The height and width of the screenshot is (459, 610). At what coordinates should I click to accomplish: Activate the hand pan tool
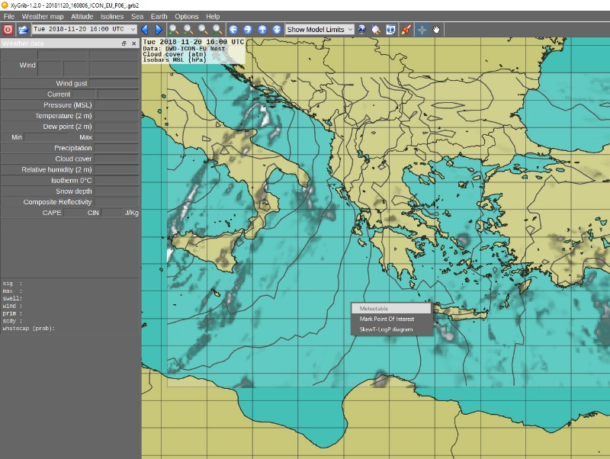tap(436, 30)
